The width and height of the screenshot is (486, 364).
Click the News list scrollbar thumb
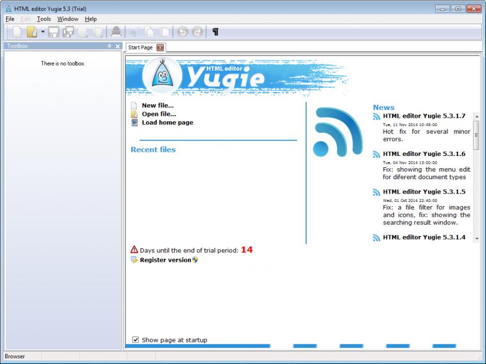477,135
